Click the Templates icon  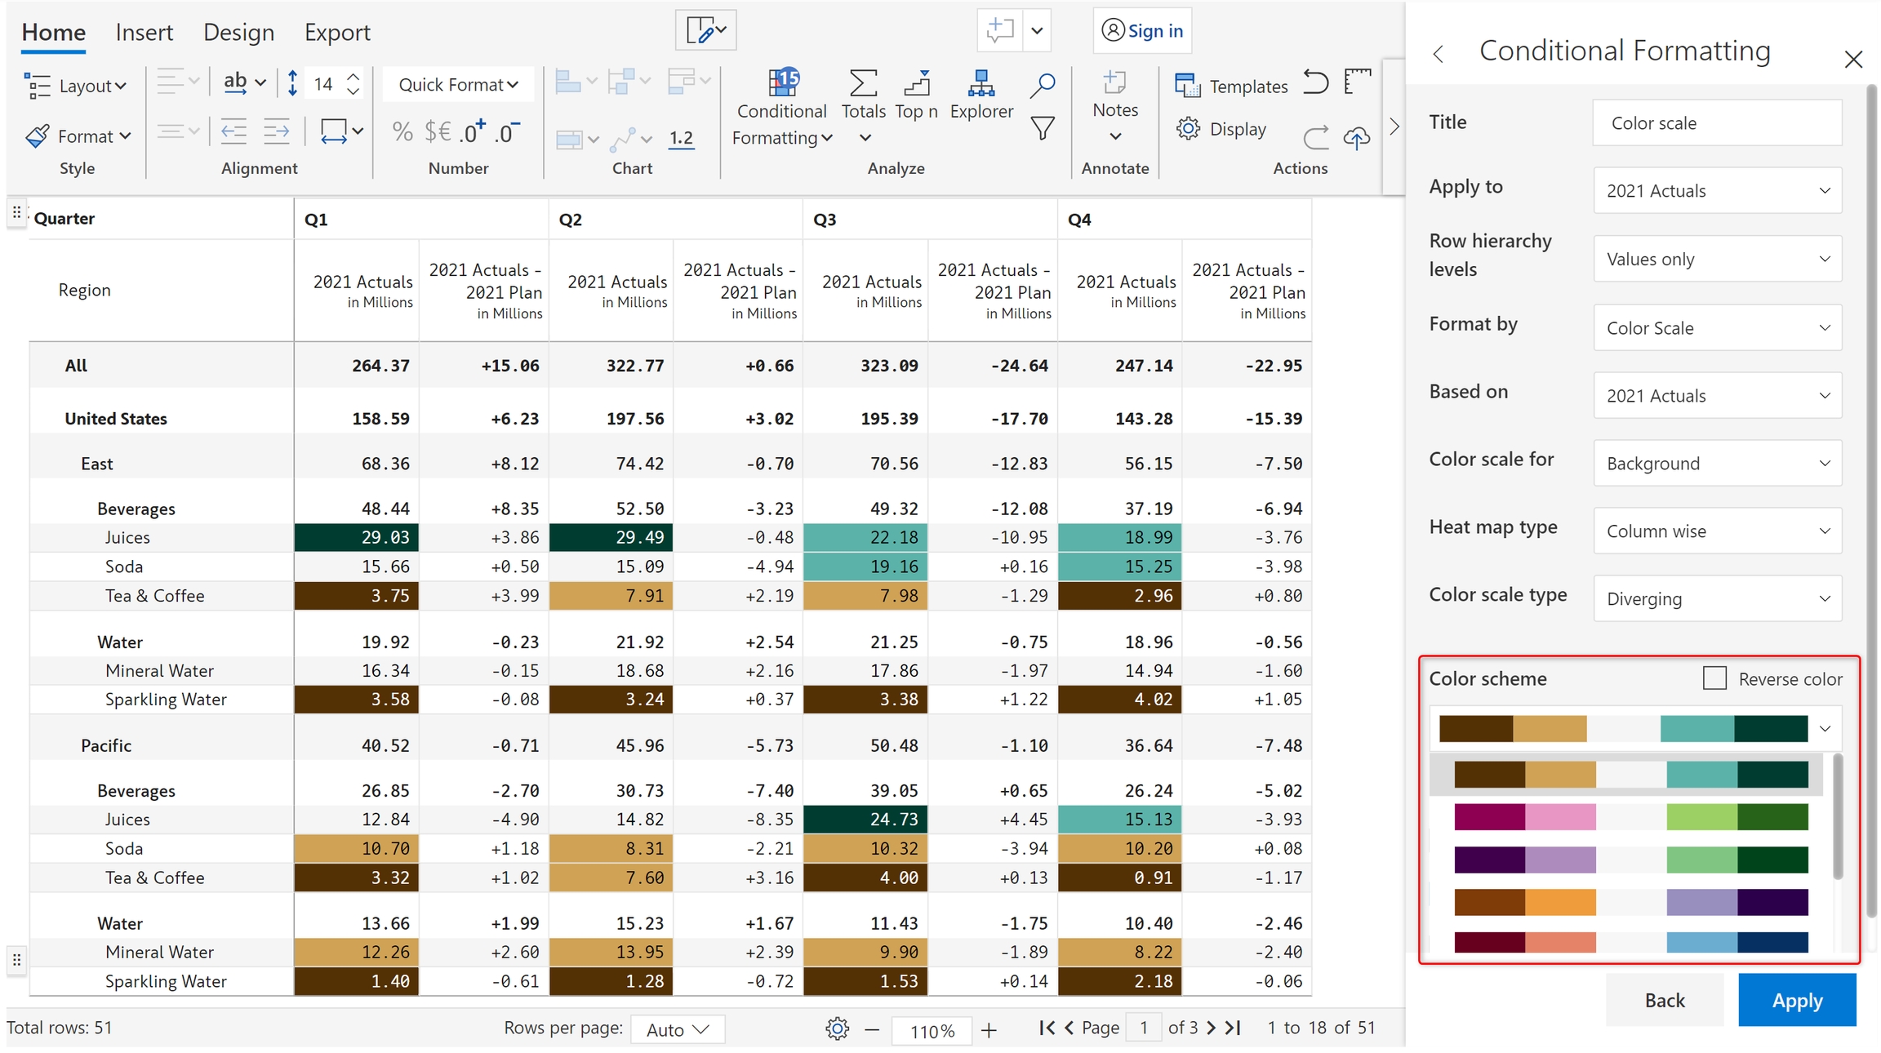click(x=1187, y=85)
